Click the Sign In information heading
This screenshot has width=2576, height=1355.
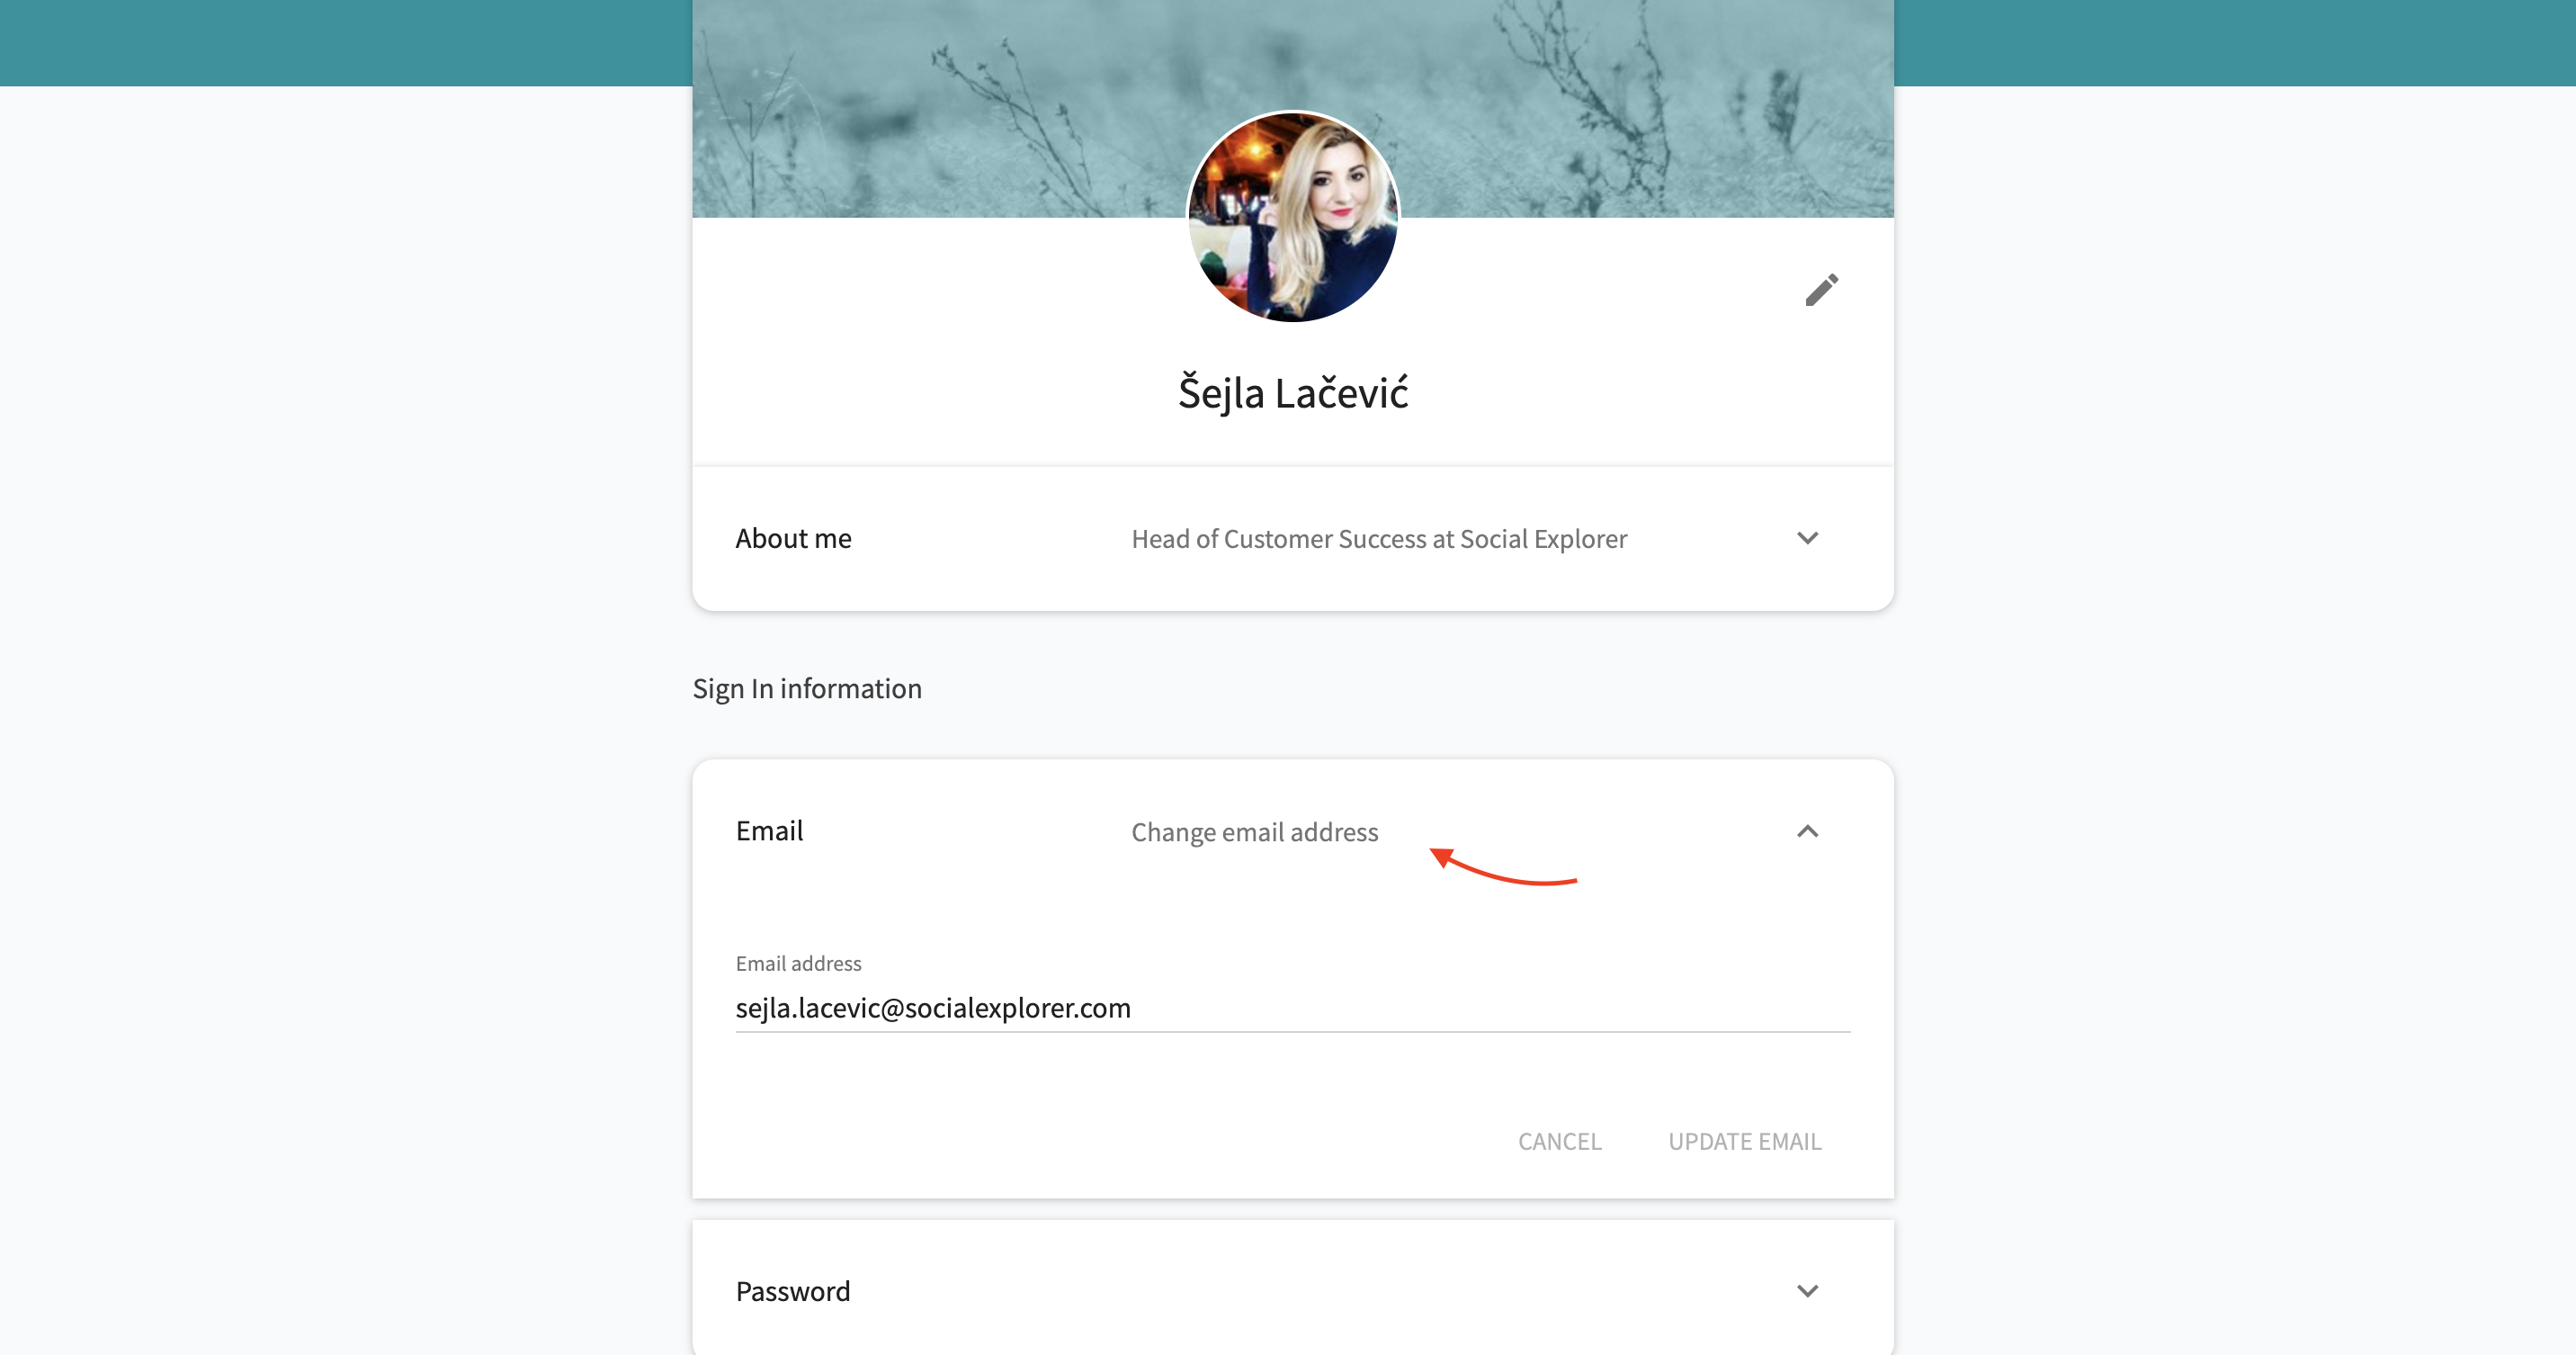coord(807,689)
